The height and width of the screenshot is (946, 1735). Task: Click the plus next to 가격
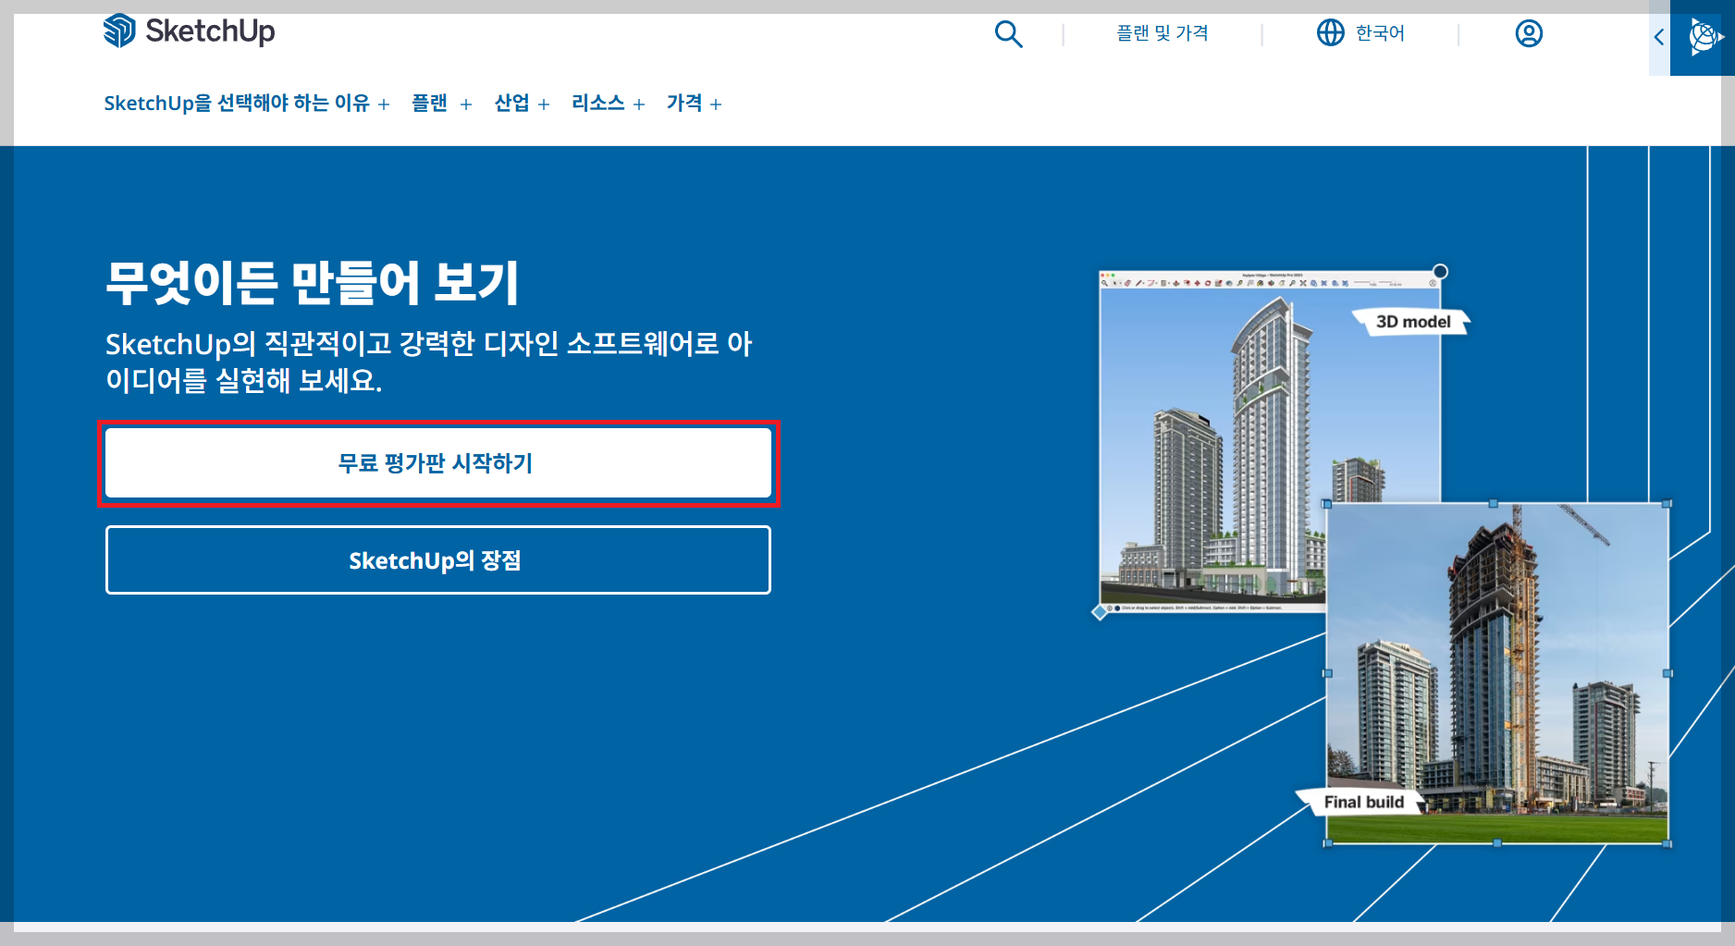(x=716, y=104)
